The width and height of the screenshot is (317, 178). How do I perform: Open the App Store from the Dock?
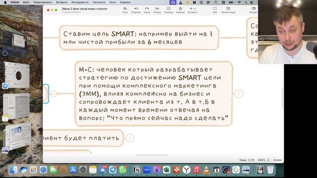point(73,170)
